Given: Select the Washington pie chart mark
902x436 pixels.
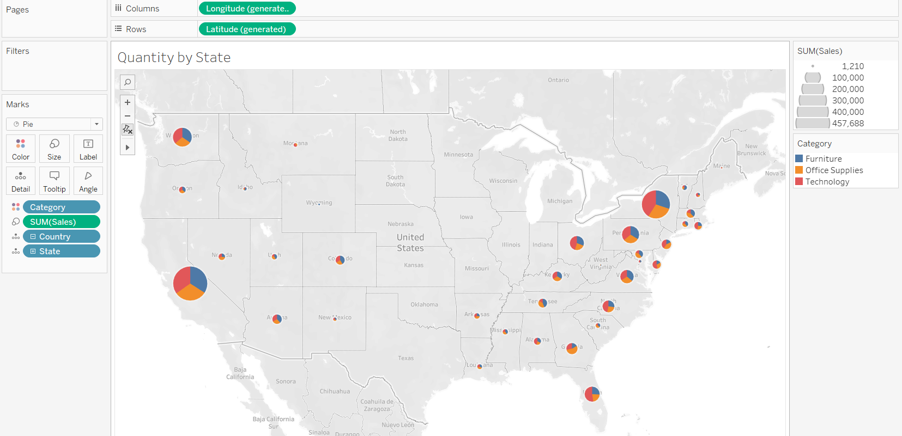Looking at the screenshot, I should point(183,137).
